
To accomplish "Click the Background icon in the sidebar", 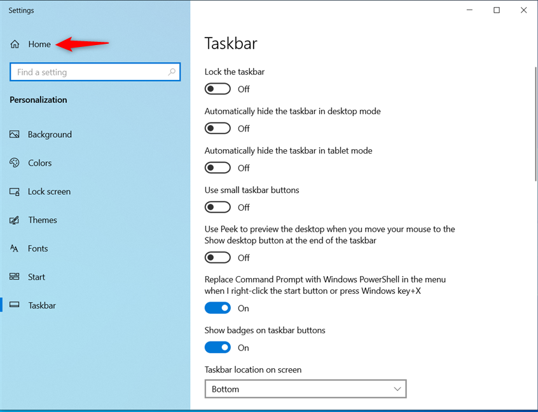I will coord(14,134).
